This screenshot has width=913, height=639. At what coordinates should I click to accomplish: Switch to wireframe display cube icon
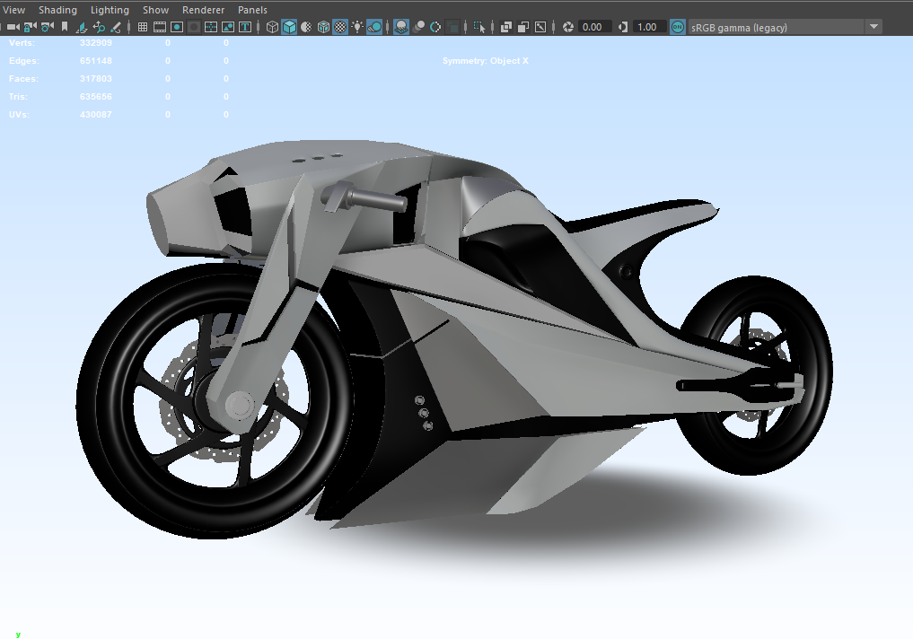tap(272, 27)
